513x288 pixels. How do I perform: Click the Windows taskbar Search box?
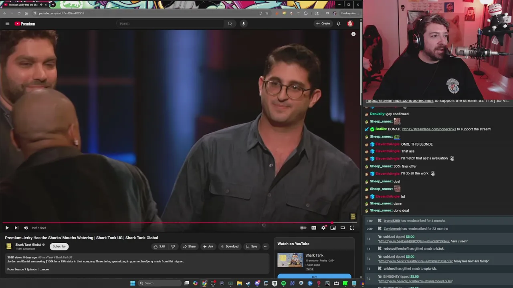(160, 283)
